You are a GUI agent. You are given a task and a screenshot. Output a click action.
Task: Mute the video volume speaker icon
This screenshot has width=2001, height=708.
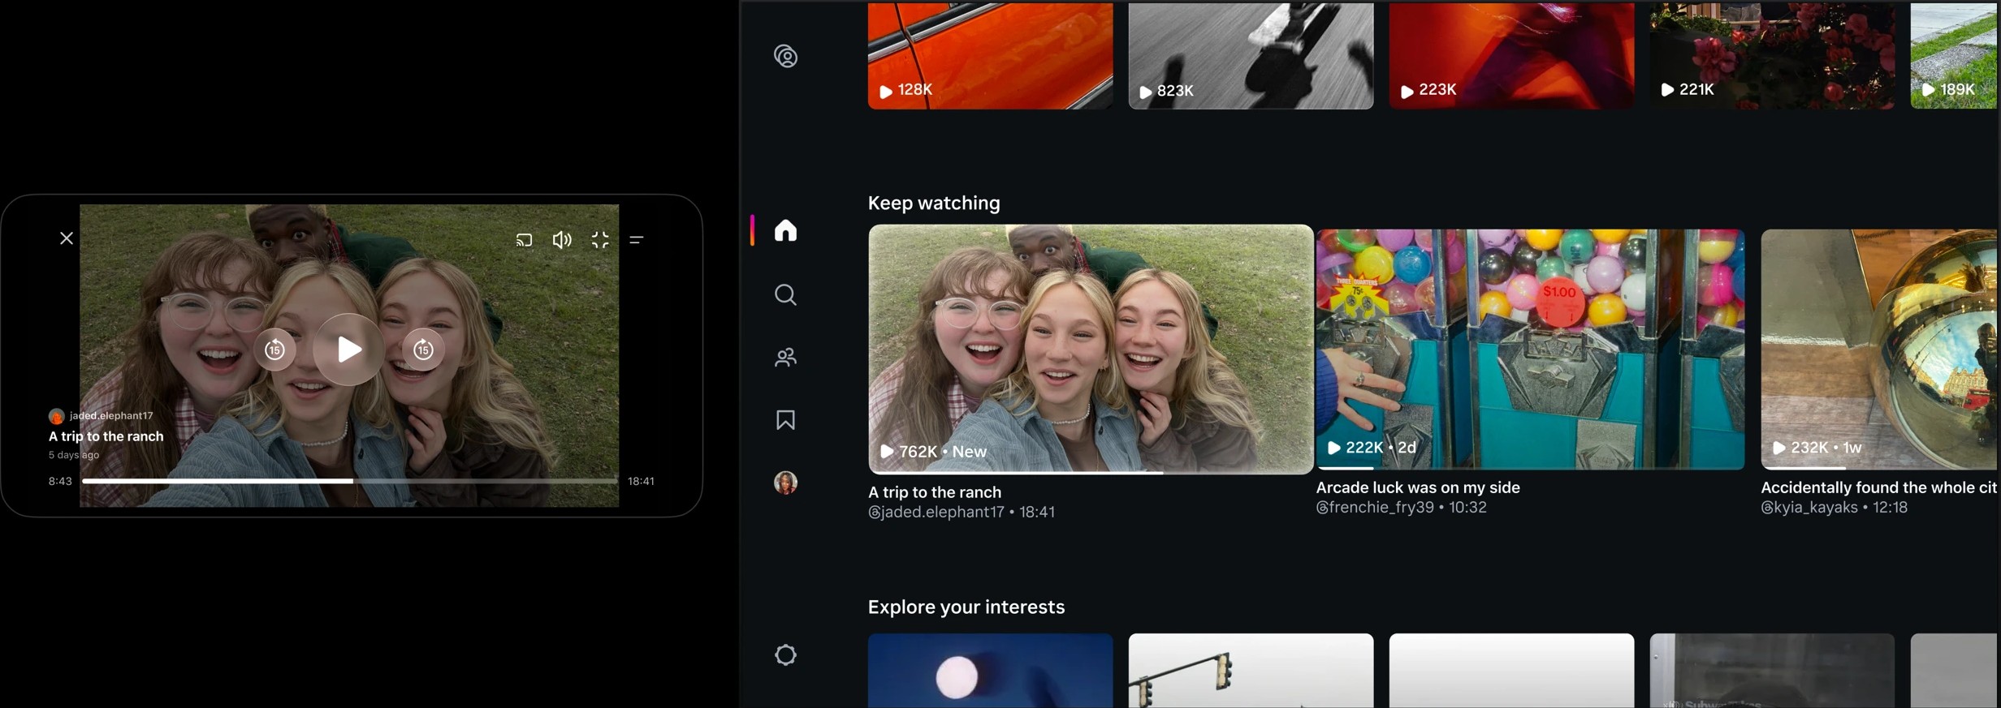coord(562,239)
